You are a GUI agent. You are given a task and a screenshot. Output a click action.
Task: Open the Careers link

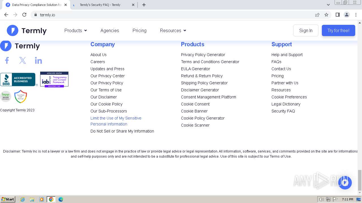coord(98,62)
